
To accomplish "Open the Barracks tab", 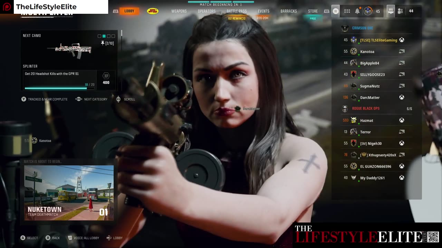I will [x=289, y=11].
